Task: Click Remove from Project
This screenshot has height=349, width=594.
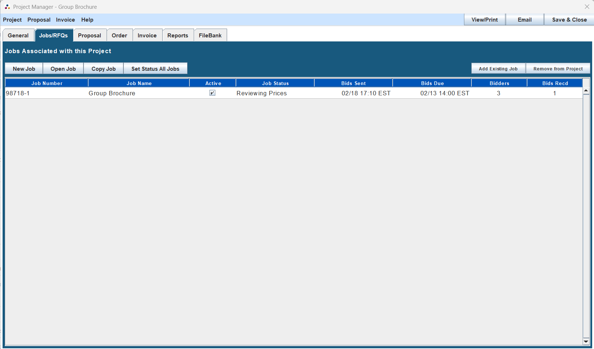Action: (558, 68)
